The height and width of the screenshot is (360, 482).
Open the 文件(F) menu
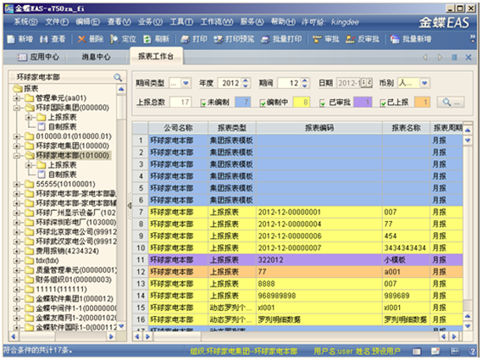57,22
